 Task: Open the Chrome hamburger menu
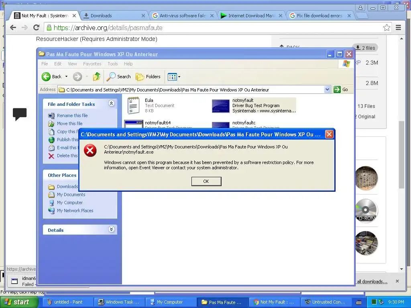[x=399, y=28]
